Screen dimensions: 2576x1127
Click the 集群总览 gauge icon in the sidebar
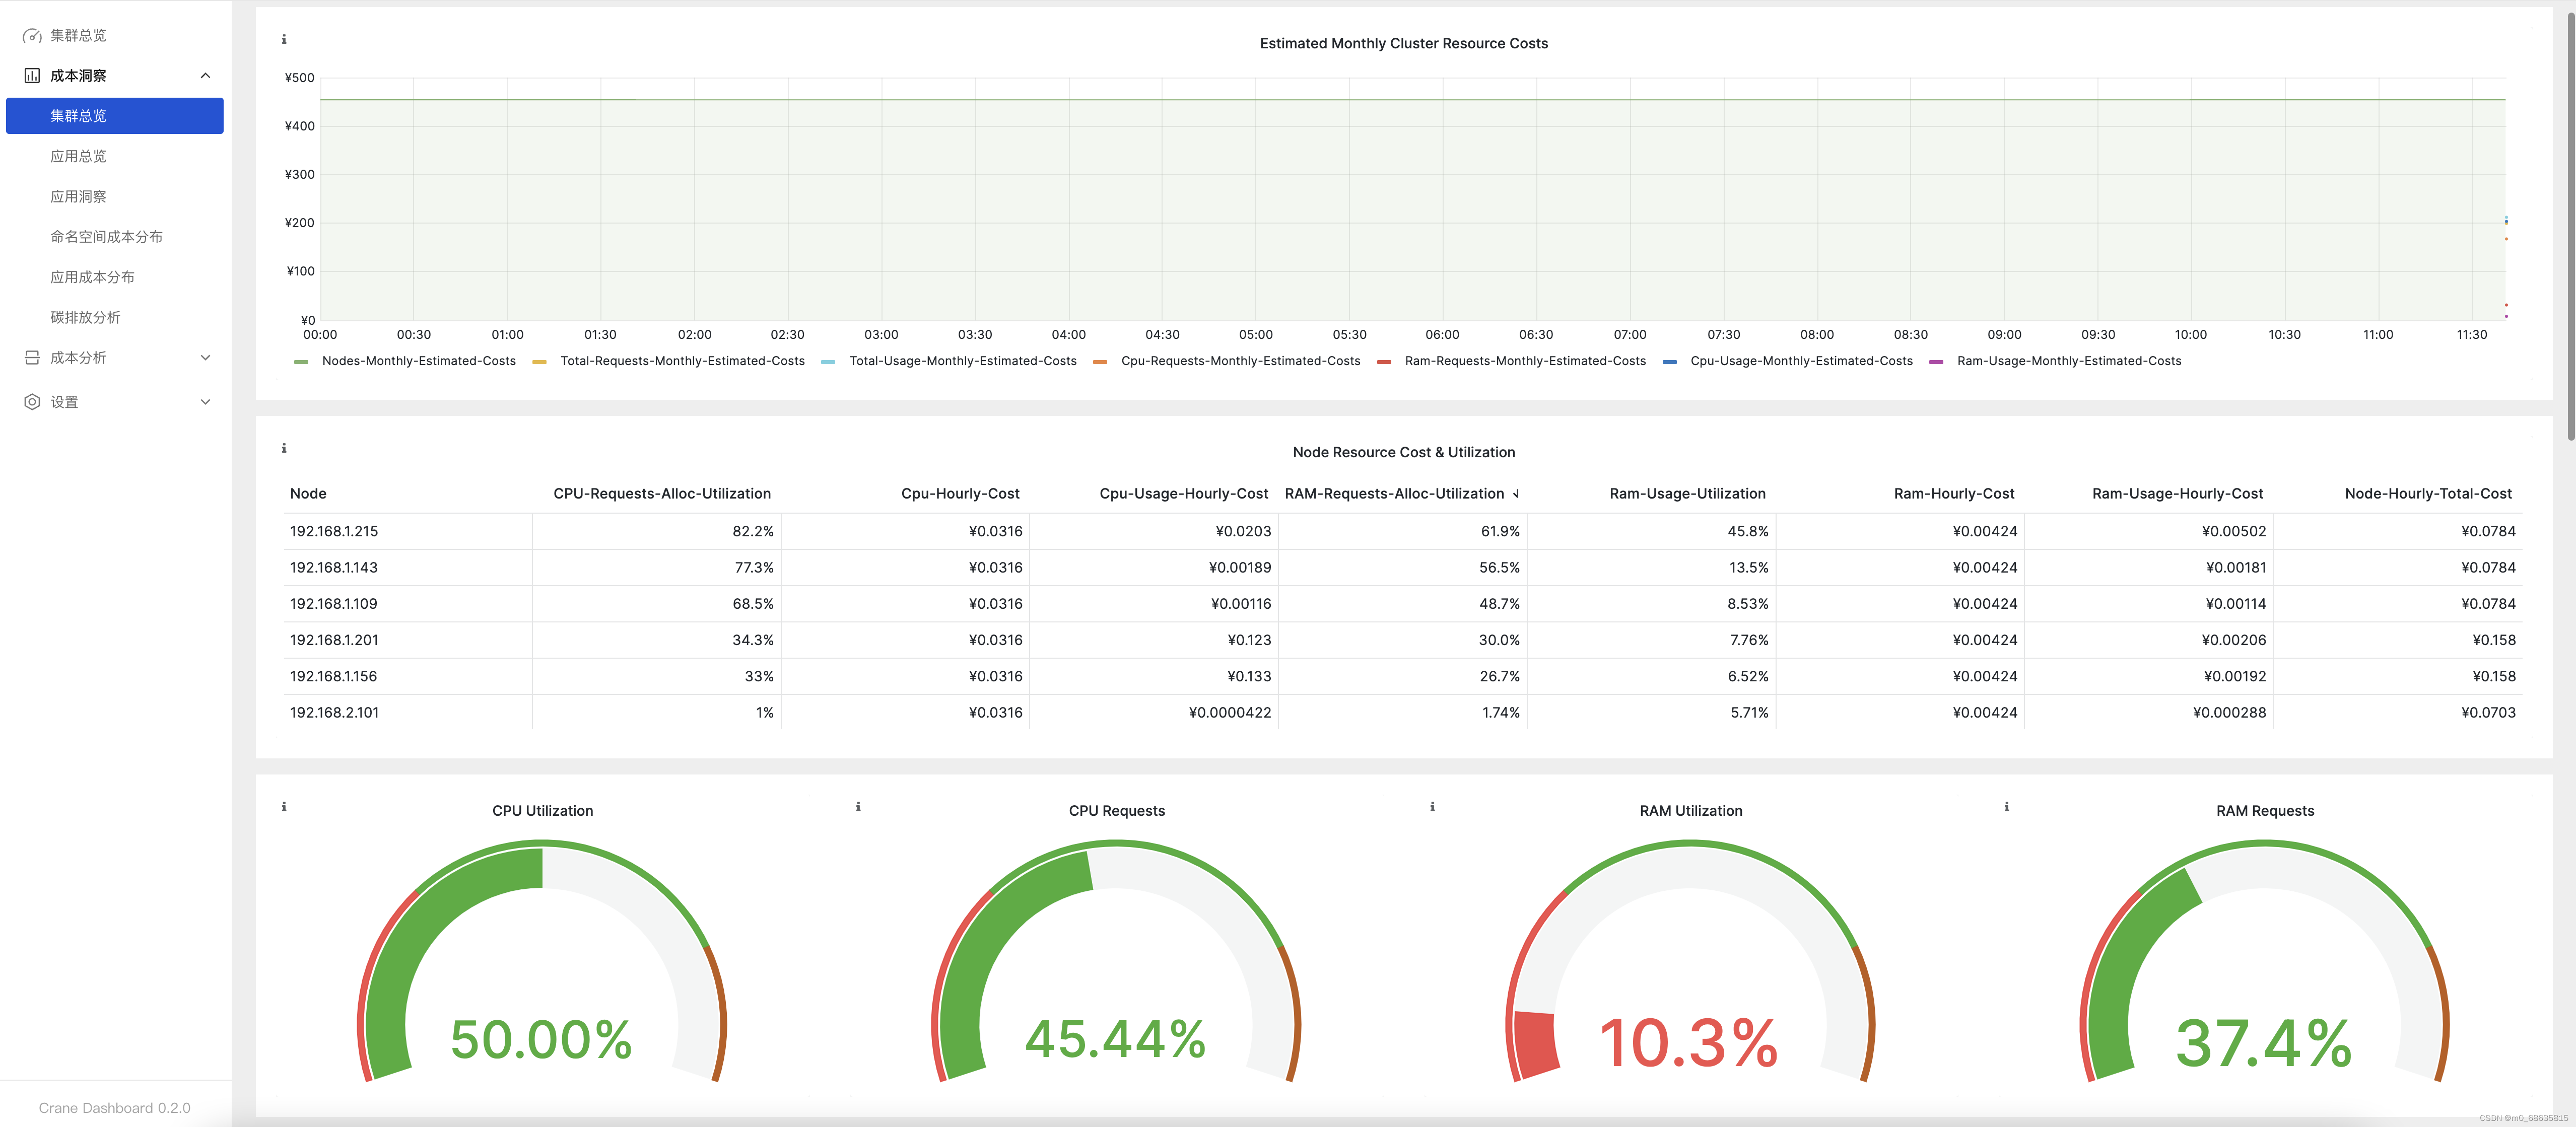(32, 35)
